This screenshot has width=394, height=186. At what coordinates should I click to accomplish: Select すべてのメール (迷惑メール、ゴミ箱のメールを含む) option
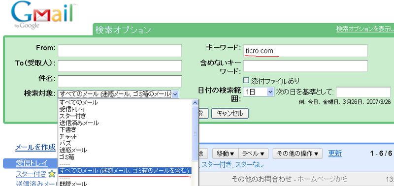click(x=125, y=171)
